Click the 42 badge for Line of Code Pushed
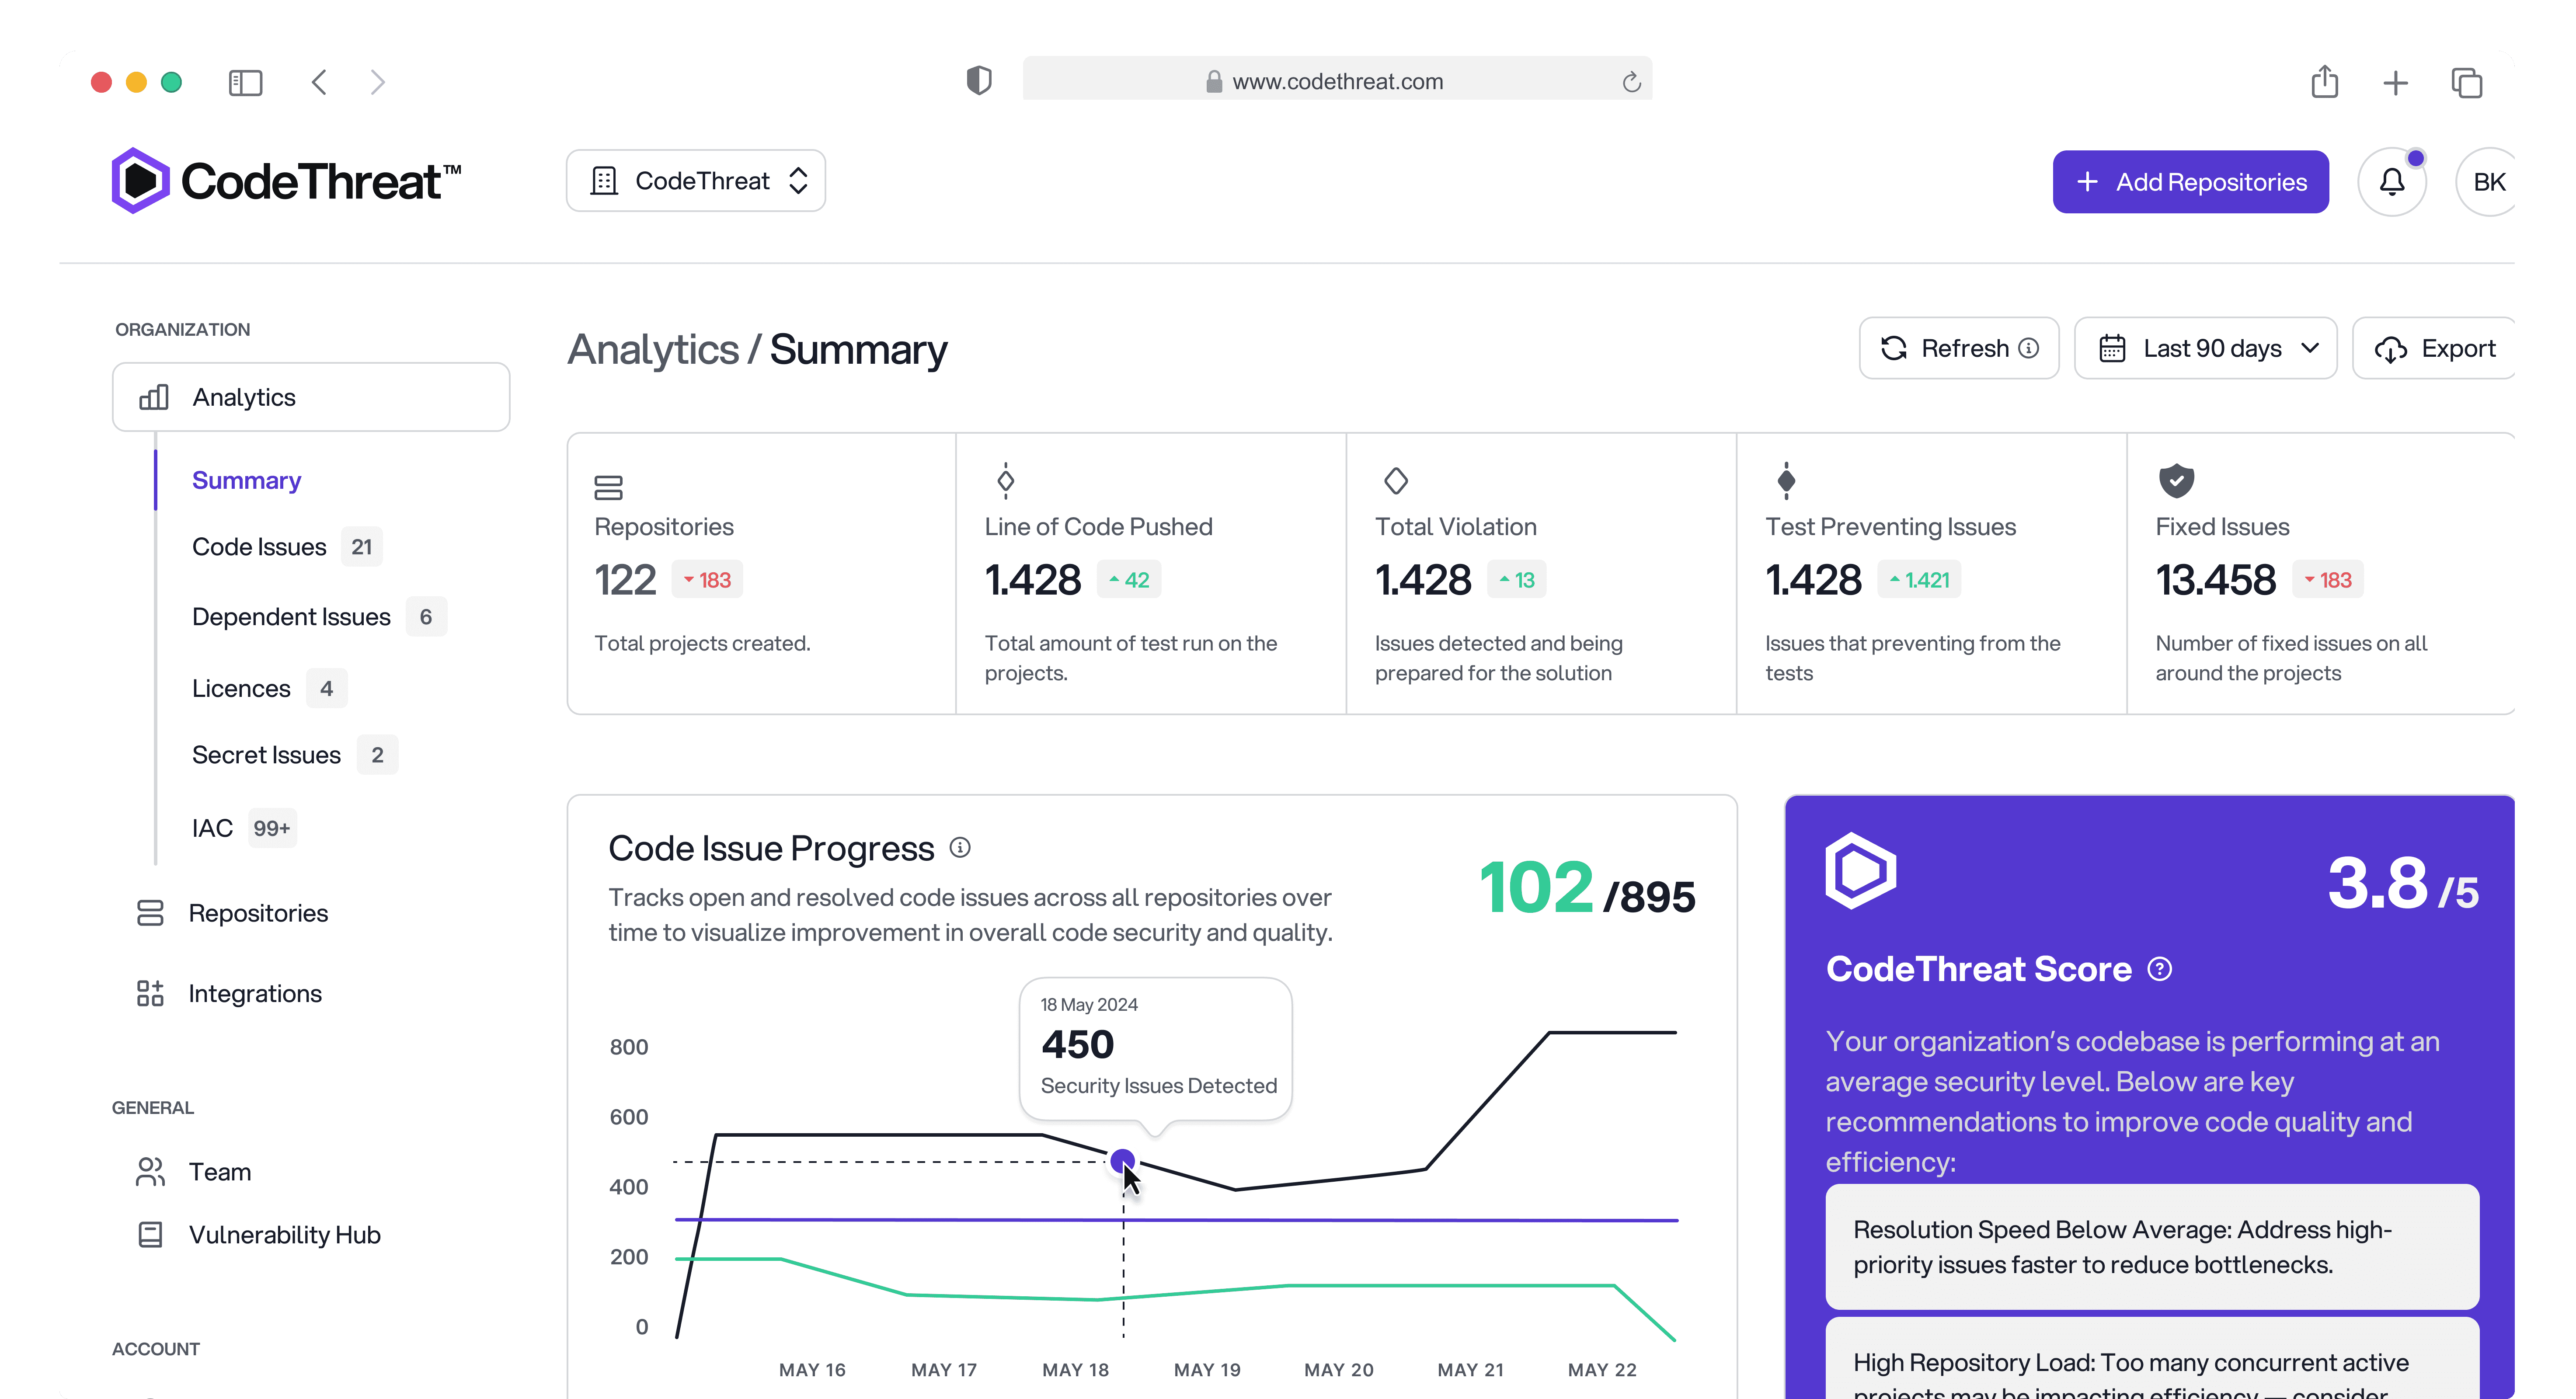This screenshot has width=2576, height=1399. coord(1129,580)
